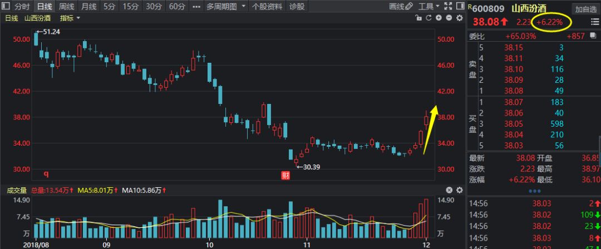The image size is (601, 249).
Task: Switch to 周线 weekly chart tab
Action: [x=66, y=6]
